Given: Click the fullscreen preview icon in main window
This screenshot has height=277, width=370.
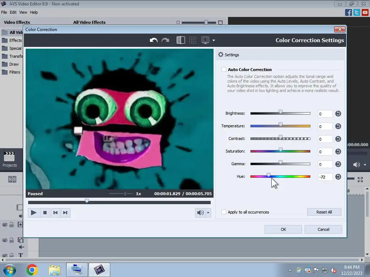Looking at the screenshot, I should pyautogui.click(x=360, y=180).
